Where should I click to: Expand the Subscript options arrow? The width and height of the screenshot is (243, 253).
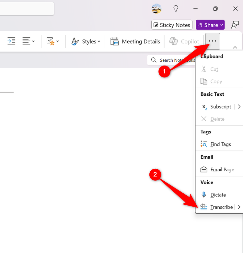click(x=239, y=107)
